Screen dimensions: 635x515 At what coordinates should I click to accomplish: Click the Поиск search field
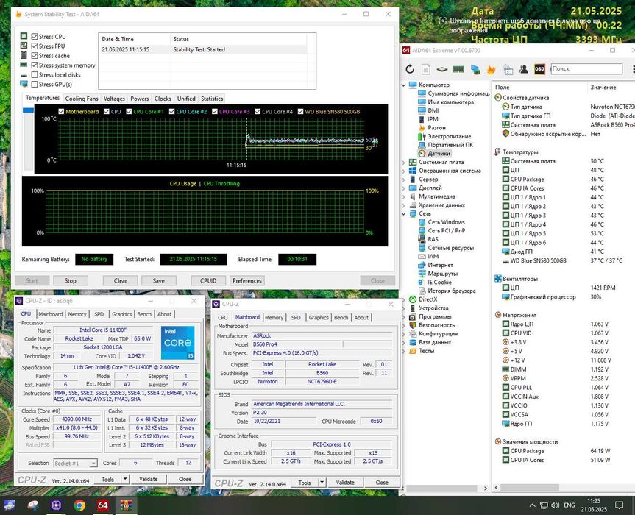tap(586, 69)
